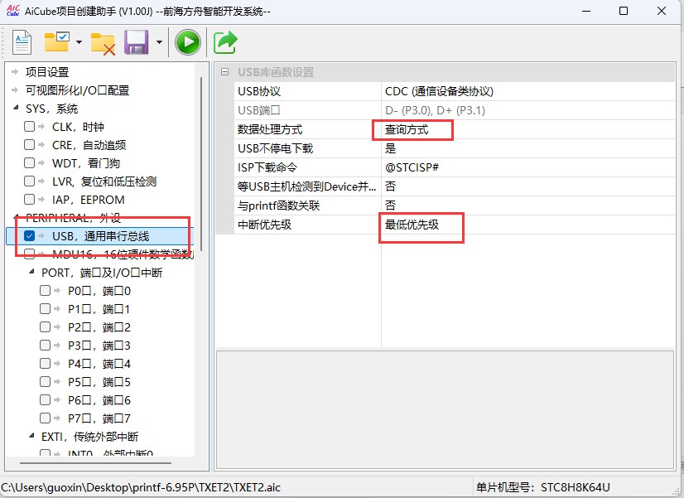
Task: Open project folder toolbar icon
Action: [56, 42]
